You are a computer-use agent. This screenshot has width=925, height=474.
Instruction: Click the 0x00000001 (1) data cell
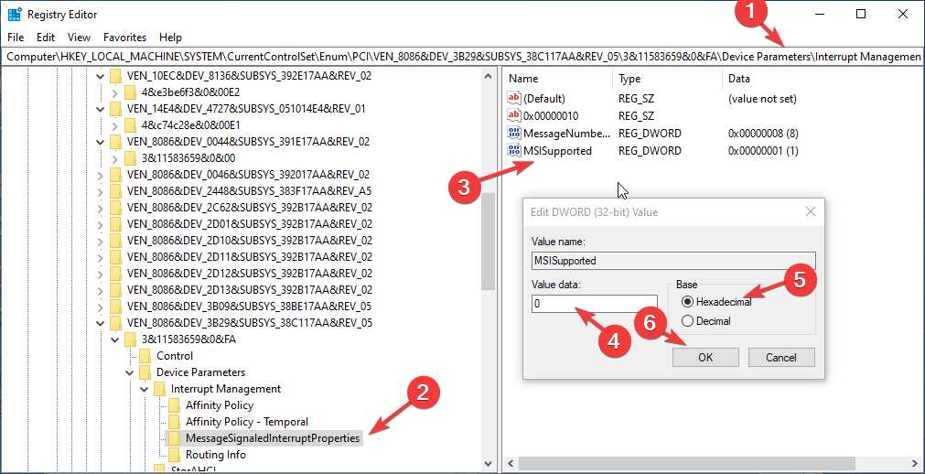pos(763,150)
